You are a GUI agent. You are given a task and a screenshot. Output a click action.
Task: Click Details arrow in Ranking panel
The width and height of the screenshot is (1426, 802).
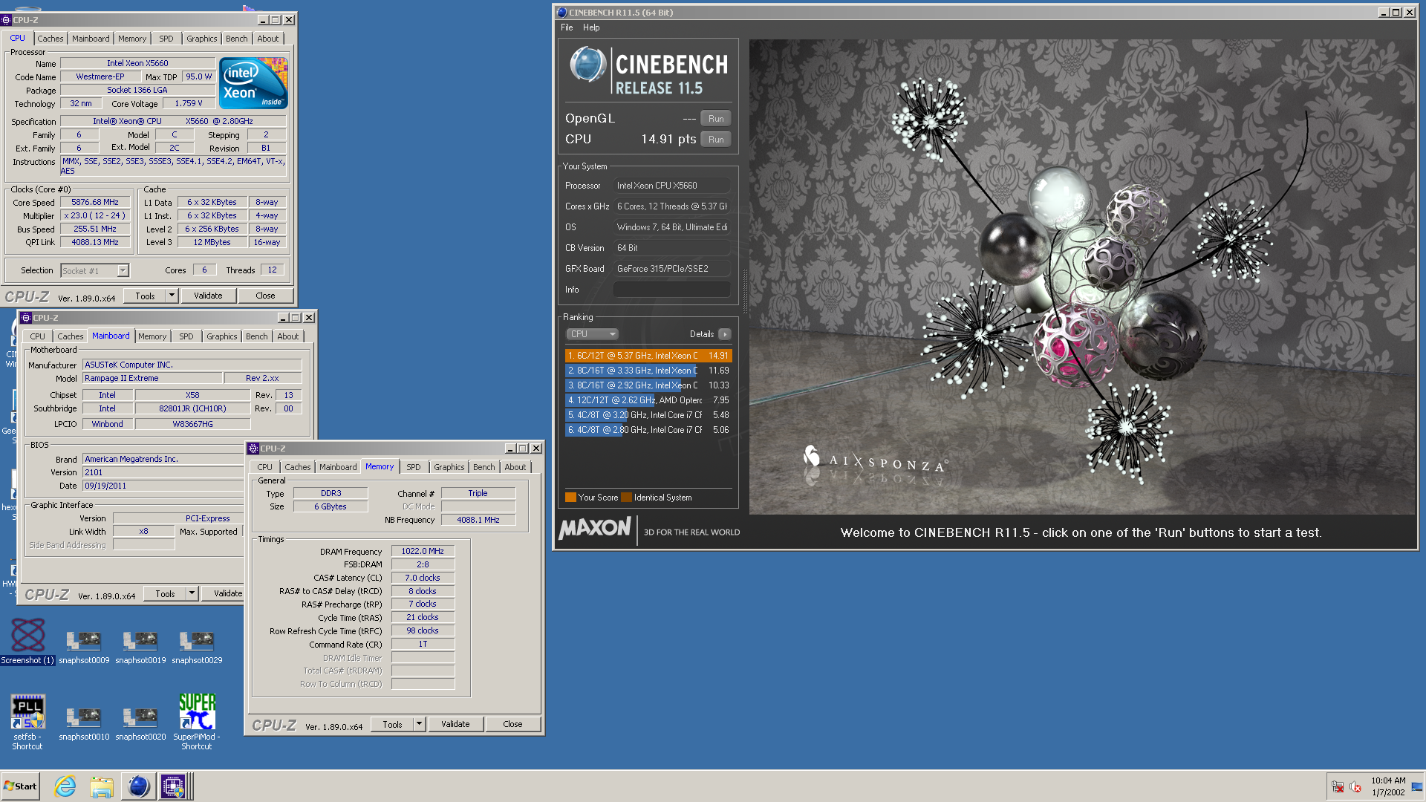tap(725, 334)
